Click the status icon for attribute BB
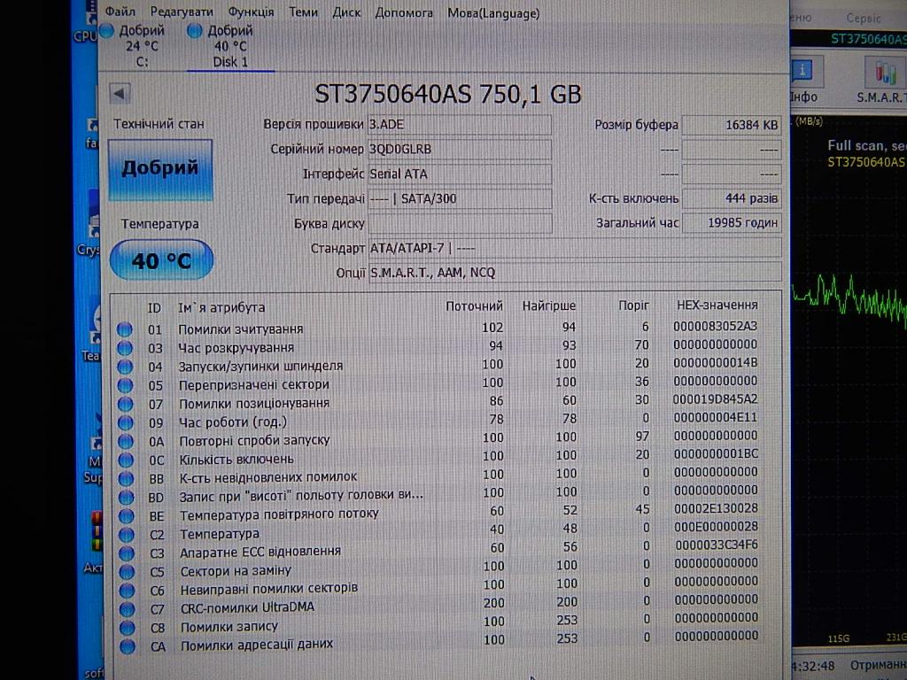The width and height of the screenshot is (907, 680). pyautogui.click(x=126, y=479)
